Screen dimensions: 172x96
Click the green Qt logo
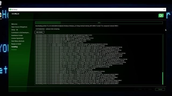(x=161, y=15)
